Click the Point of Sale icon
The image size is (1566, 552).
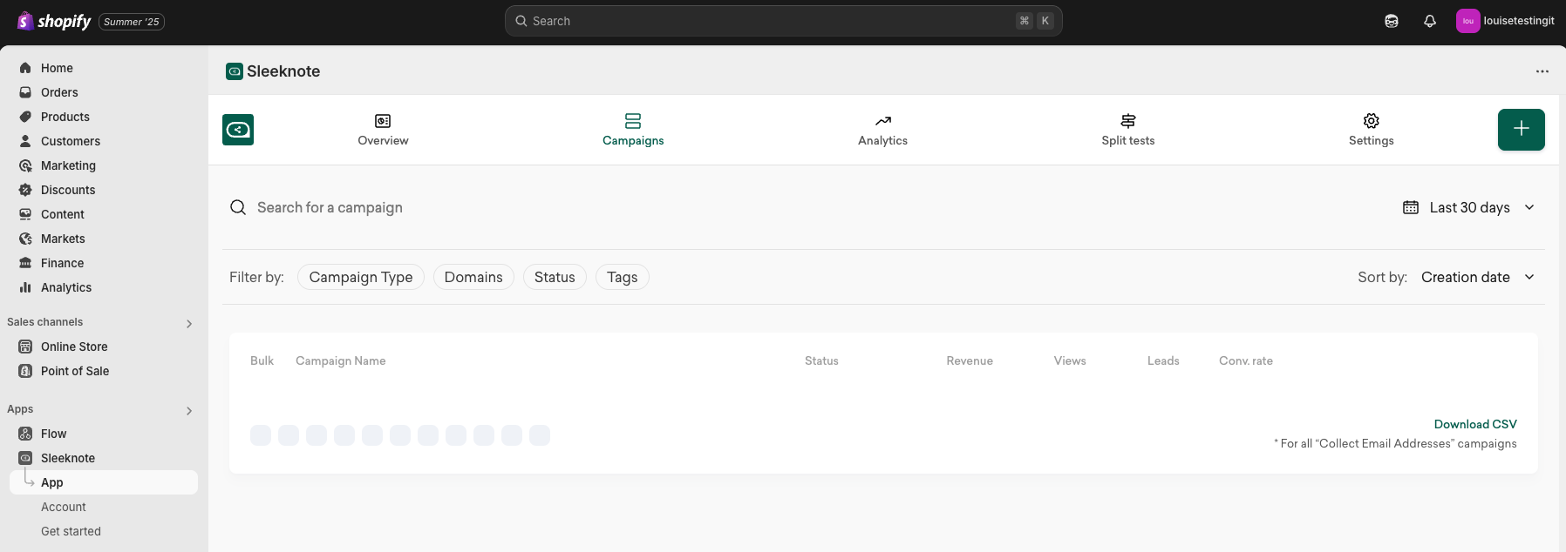point(25,371)
